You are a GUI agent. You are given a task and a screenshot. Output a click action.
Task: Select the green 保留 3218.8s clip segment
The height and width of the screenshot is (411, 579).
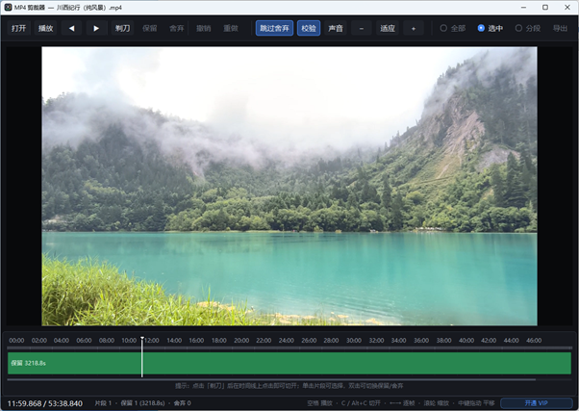click(x=289, y=363)
